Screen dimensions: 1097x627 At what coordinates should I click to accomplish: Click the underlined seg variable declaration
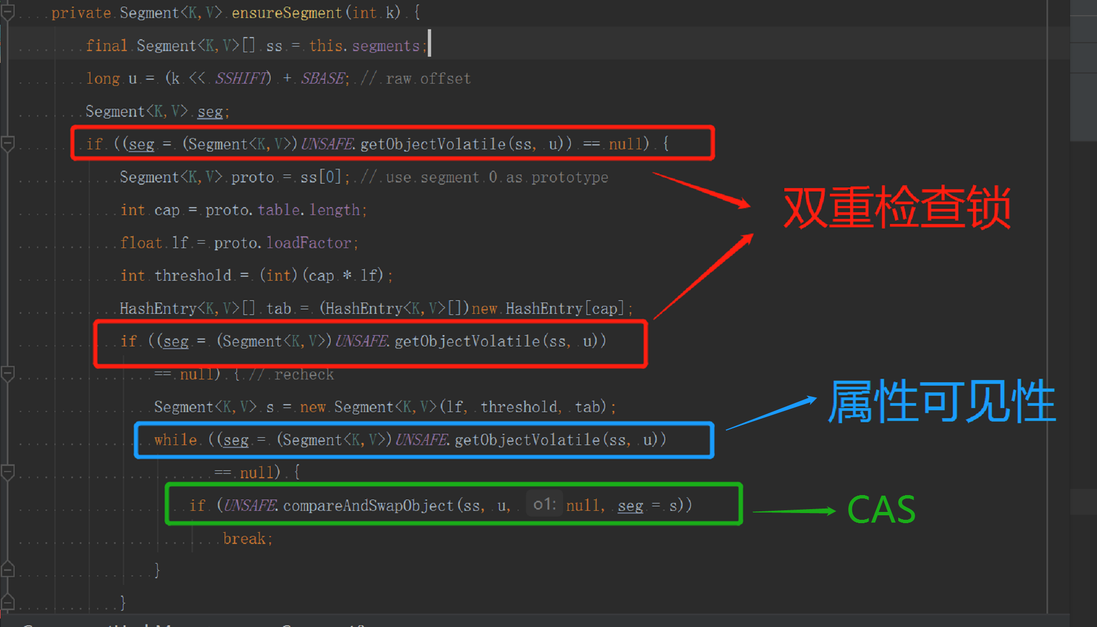[x=210, y=112]
